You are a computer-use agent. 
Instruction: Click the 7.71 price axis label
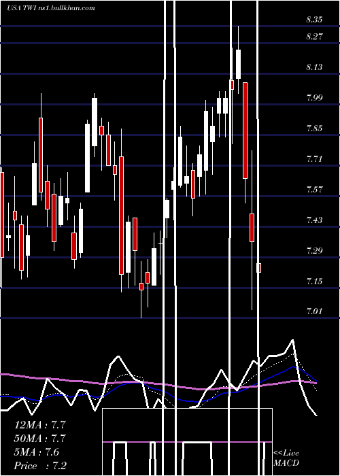click(314, 159)
